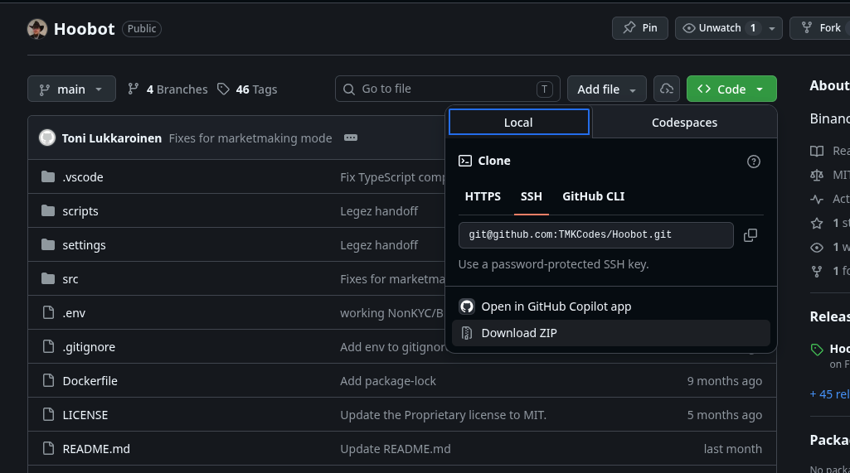850x473 pixels.
Task: Expand the Unwatch notification options arrow
Action: (772, 28)
